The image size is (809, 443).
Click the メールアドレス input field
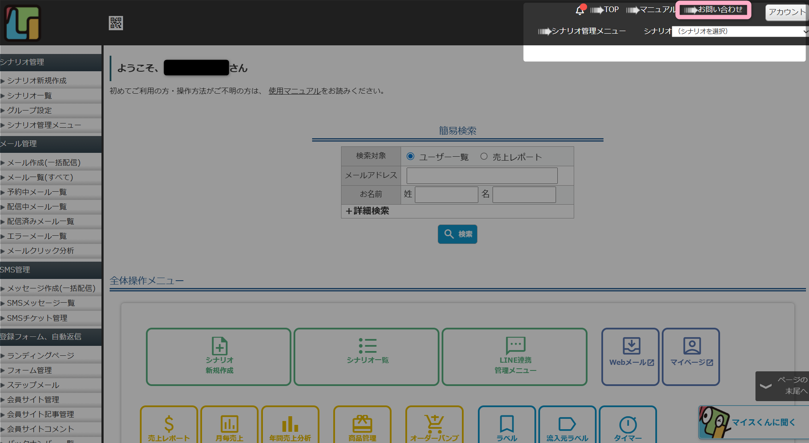[x=482, y=176]
